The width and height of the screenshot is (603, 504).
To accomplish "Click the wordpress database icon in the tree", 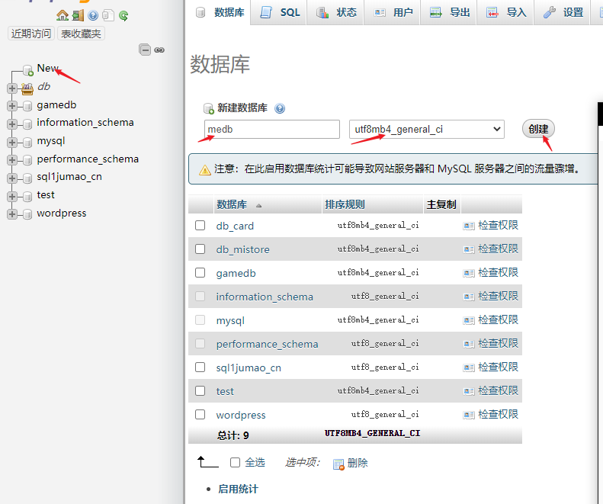I will tap(27, 214).
